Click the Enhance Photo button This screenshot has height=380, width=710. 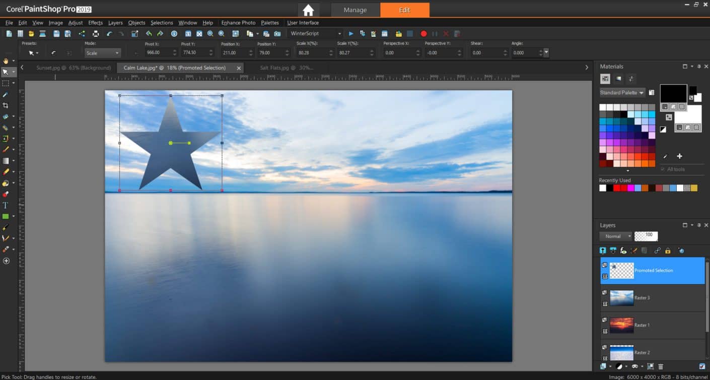pyautogui.click(x=238, y=23)
